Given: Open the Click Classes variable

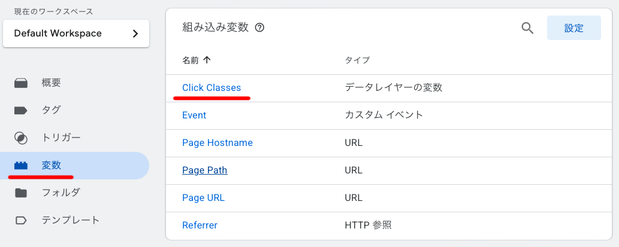Looking at the screenshot, I should 212,88.
